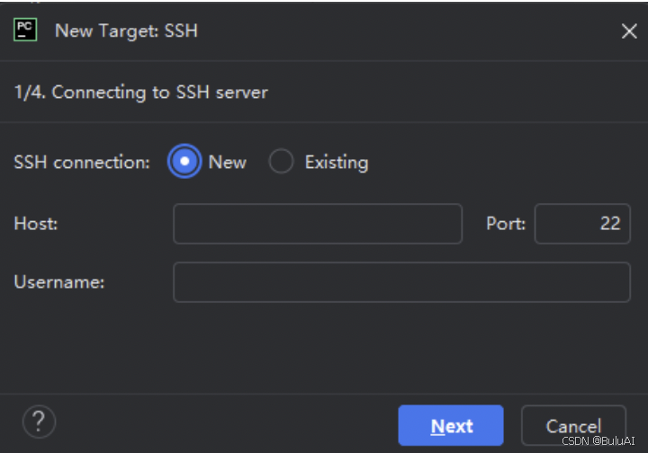
Task: Close the New Target: SSH dialog
Action: pos(629,31)
